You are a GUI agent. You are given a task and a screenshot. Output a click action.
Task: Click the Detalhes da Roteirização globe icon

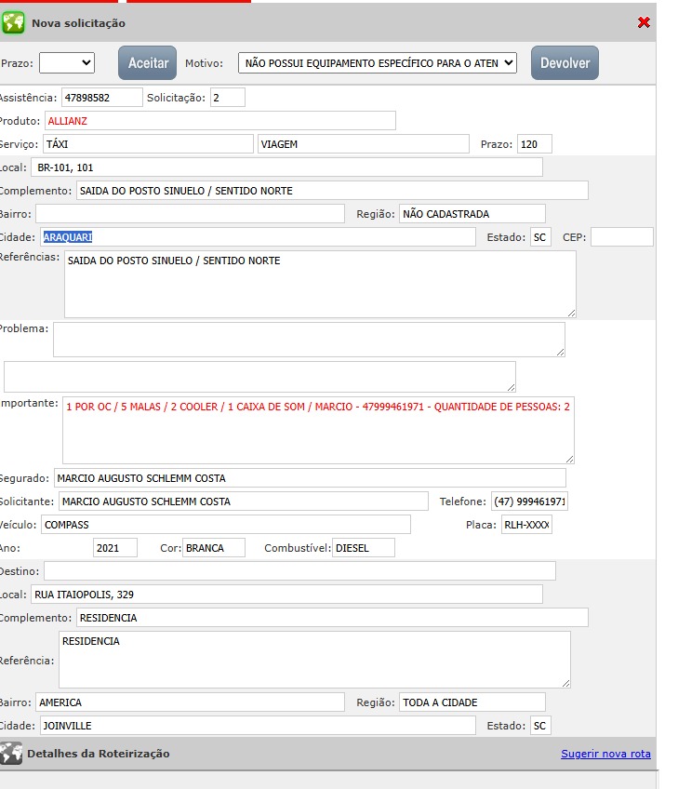pos(11,753)
